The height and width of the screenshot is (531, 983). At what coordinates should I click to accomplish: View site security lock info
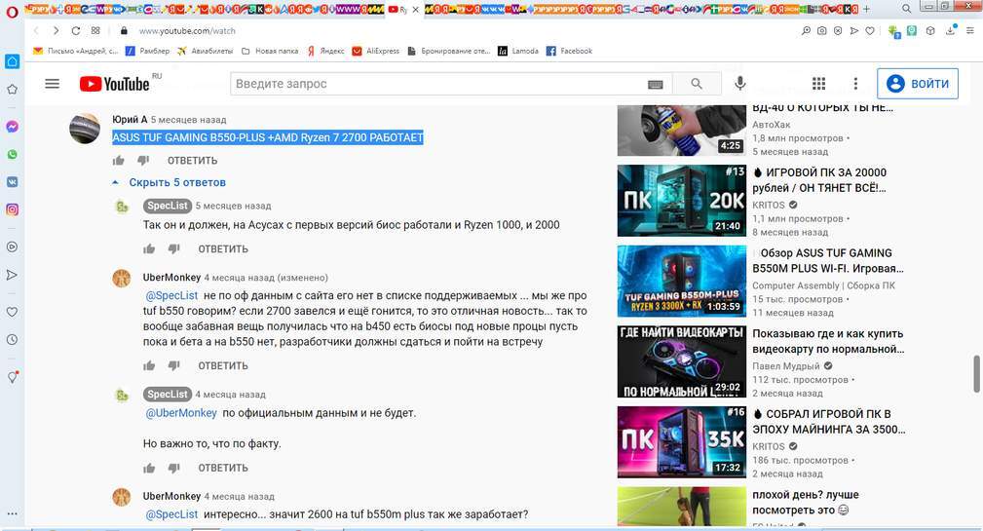coord(124,31)
